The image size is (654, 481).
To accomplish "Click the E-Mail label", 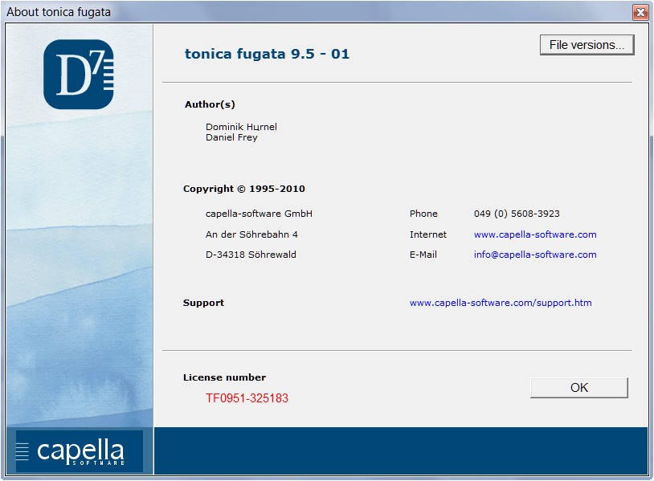I will coord(423,255).
